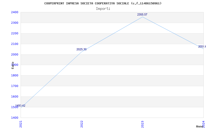Click the 2355.57 data label
206x129 pixels.
[142, 15]
